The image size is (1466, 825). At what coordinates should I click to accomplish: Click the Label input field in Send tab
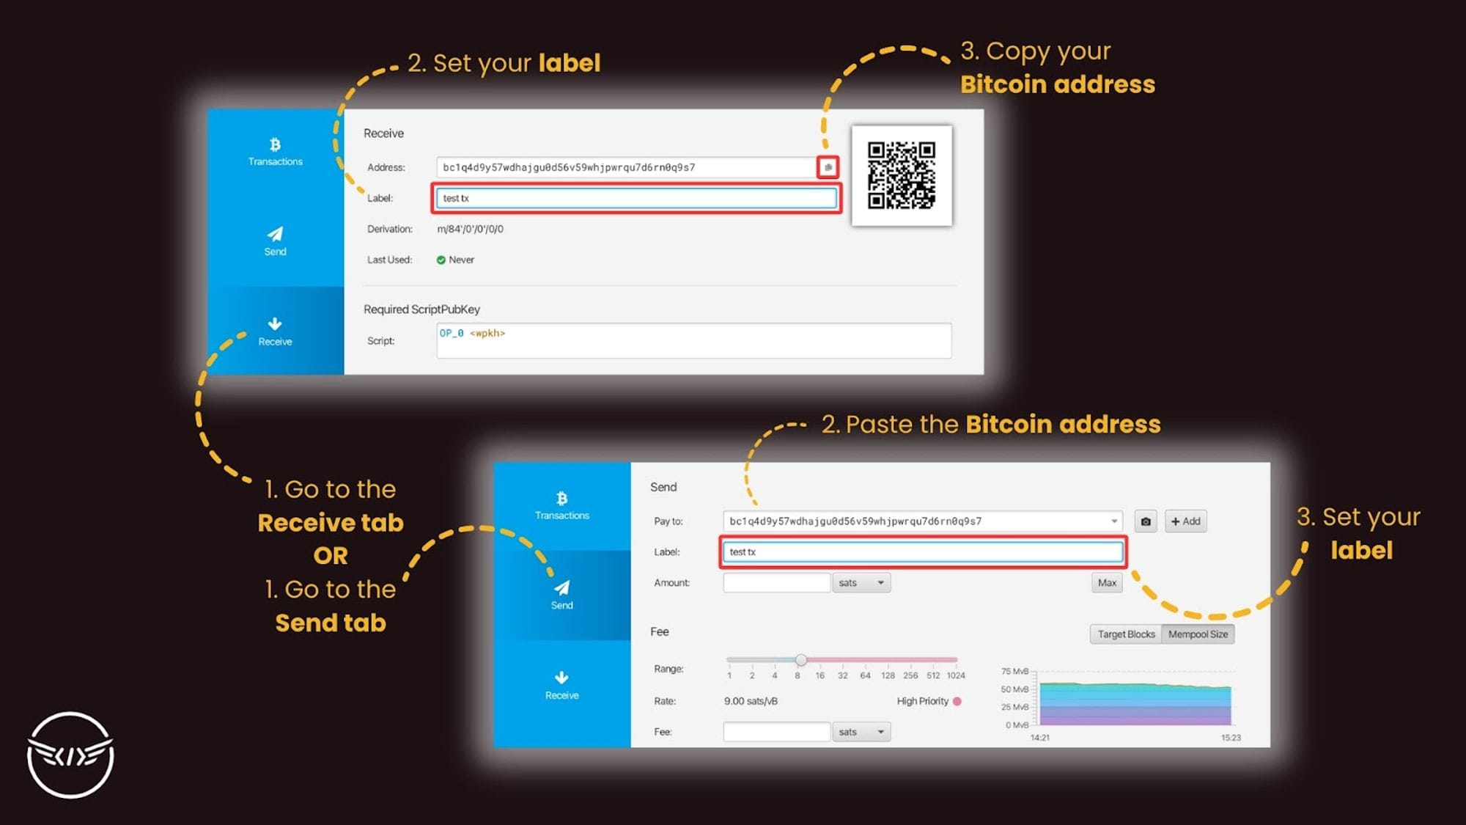[922, 552]
